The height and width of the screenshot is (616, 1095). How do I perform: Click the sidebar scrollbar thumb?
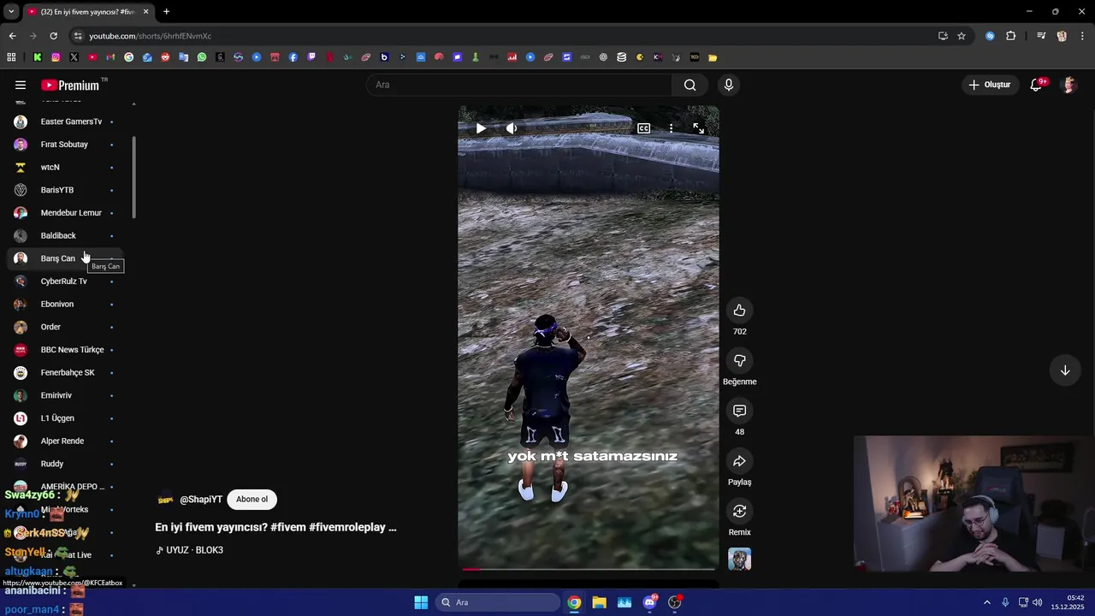coord(133,177)
